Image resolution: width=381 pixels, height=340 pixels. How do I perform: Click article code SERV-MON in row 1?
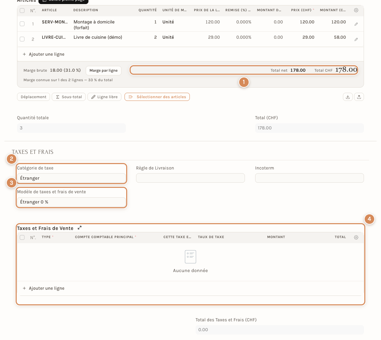click(55, 22)
